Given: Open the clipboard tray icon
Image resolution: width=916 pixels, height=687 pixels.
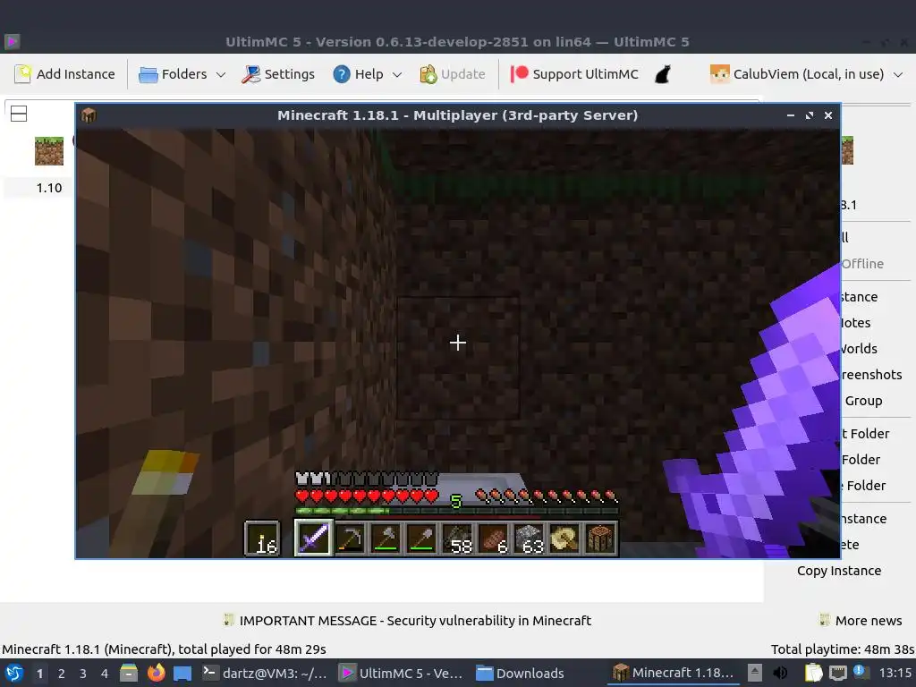Looking at the screenshot, I should pos(813,673).
